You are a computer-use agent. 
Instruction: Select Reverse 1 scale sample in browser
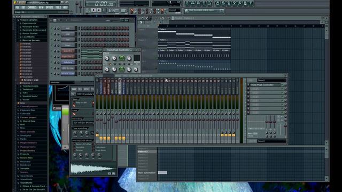pyautogui.click(x=31, y=80)
